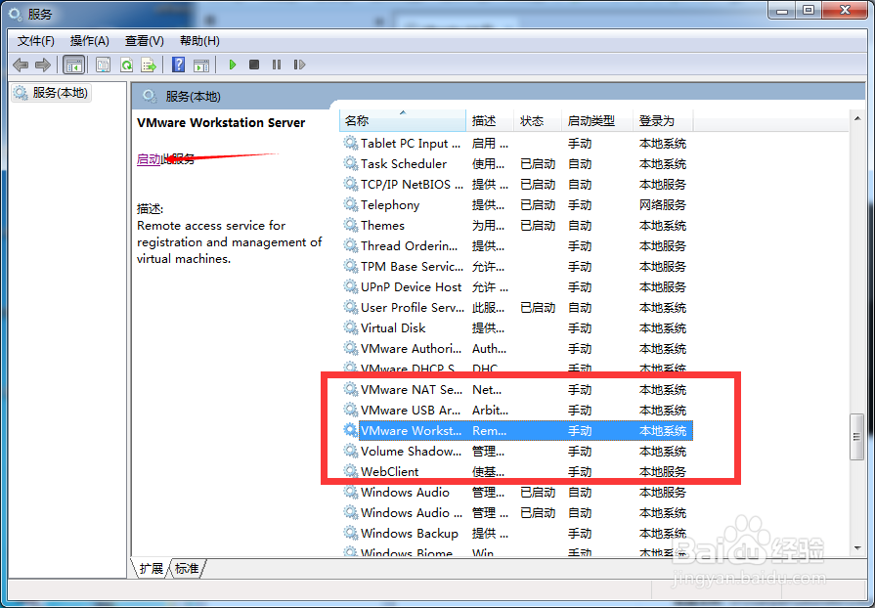Open the 文件(F) menu
The image size is (875, 608).
coord(36,41)
